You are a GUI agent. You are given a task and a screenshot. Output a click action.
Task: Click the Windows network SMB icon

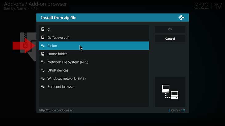tap(43, 78)
